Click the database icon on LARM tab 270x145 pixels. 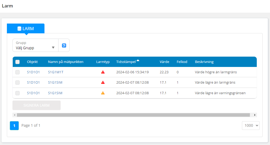(19, 29)
